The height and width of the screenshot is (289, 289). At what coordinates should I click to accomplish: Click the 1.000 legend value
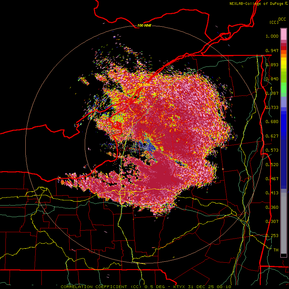272,36
